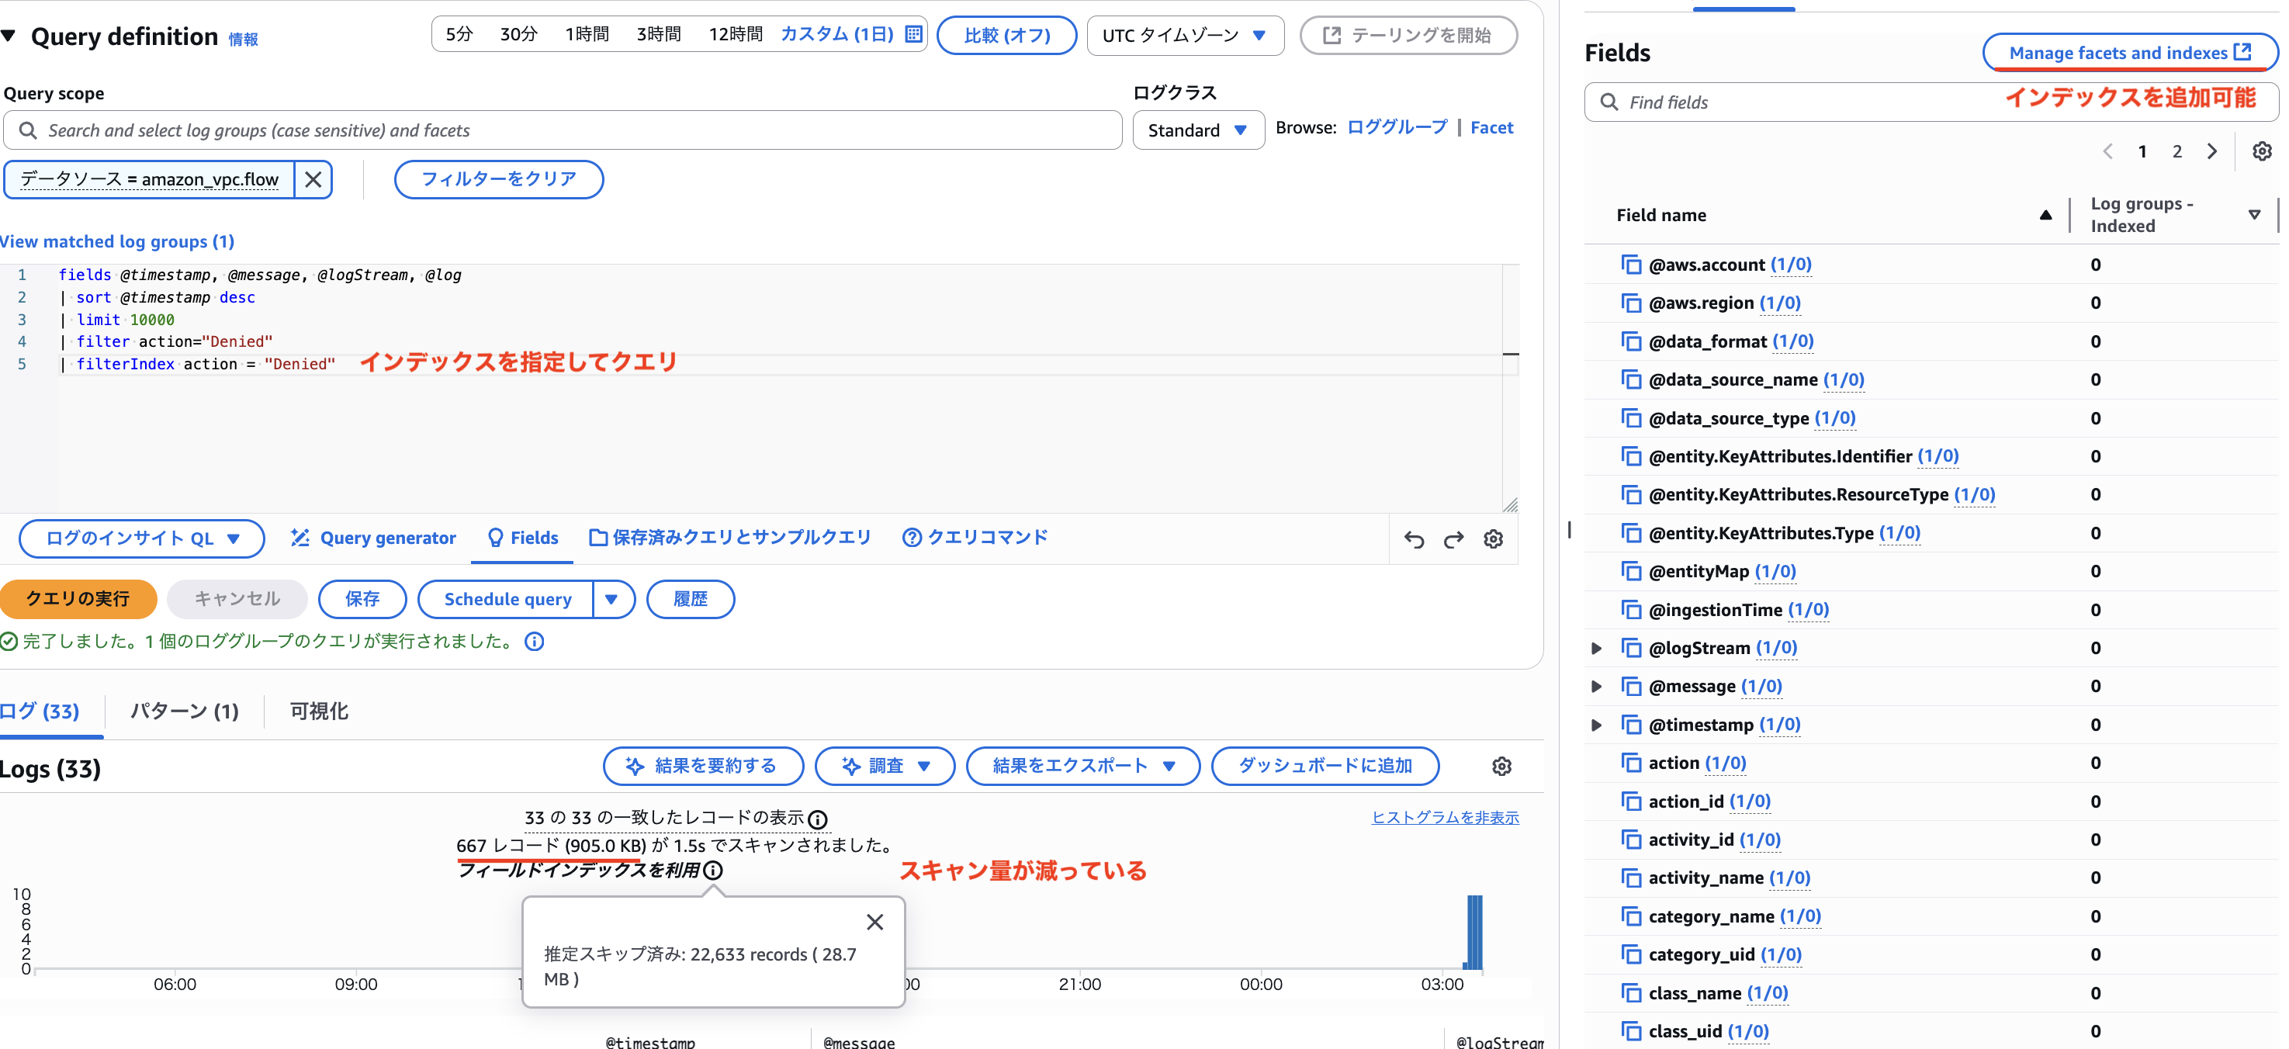The image size is (2289, 1049).
Task: Open the Standard log class dropdown
Action: pyautogui.click(x=1198, y=130)
